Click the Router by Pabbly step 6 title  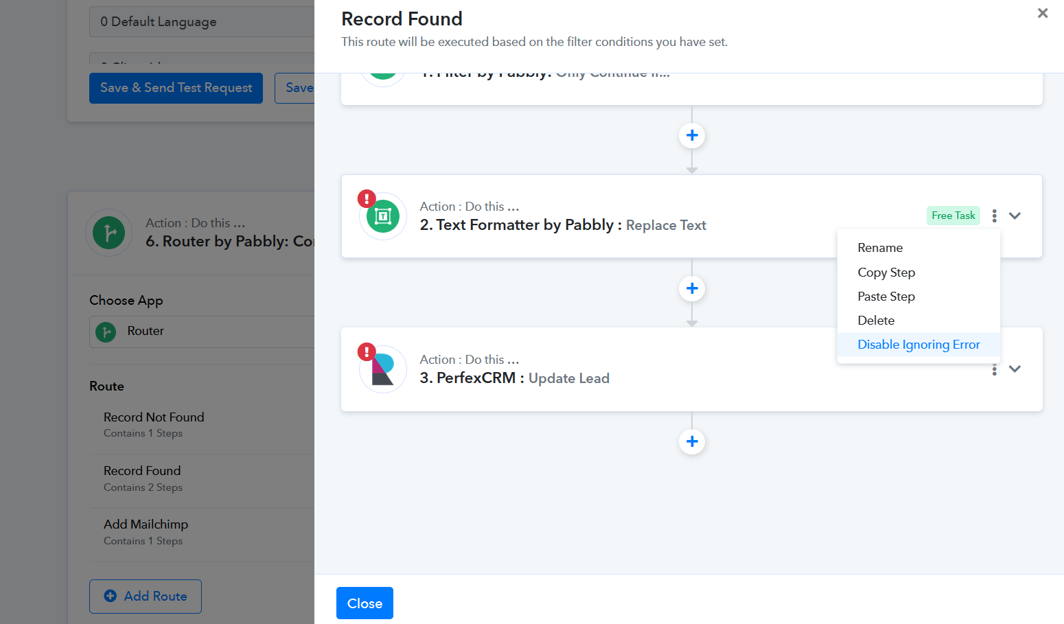(230, 242)
